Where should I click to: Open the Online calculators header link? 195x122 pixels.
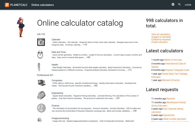coord(43,5)
